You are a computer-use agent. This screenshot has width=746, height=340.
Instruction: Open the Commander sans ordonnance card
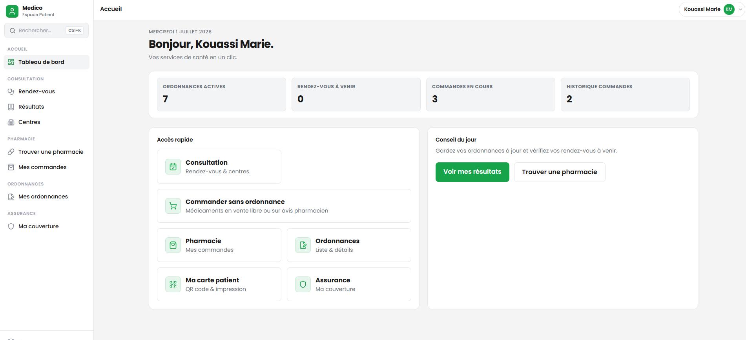click(284, 206)
